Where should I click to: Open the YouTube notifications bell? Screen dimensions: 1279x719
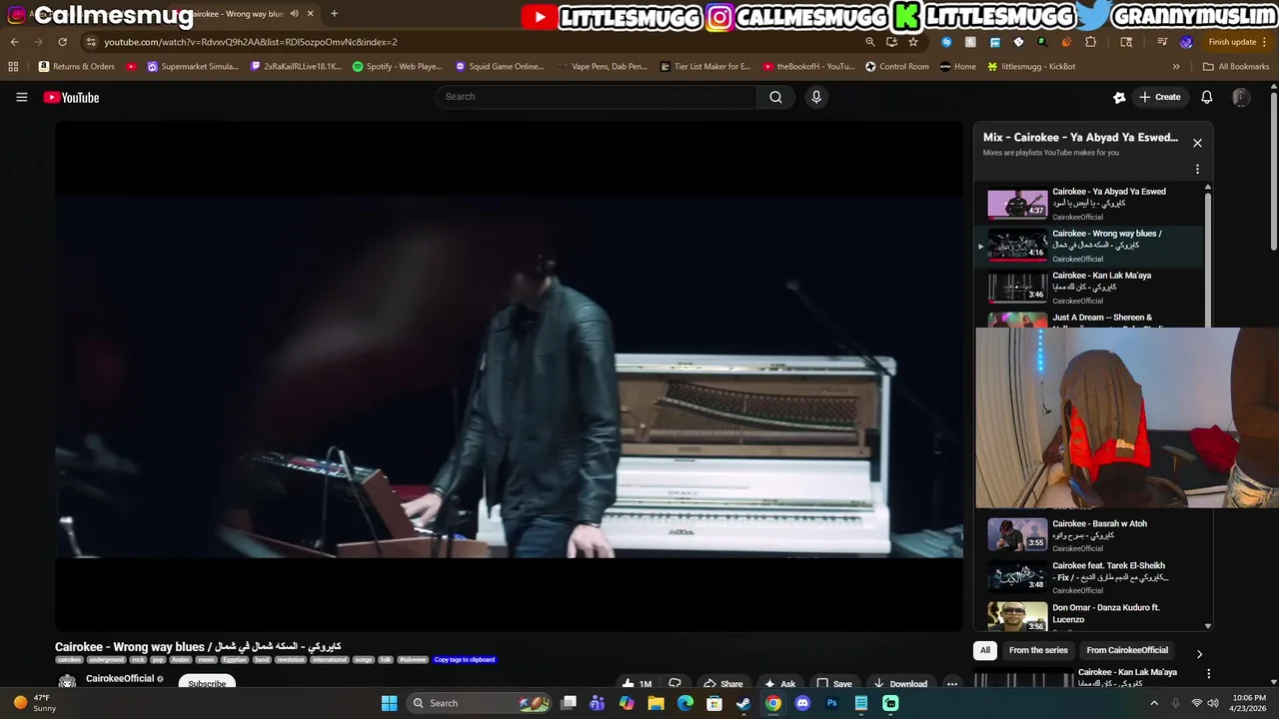coord(1206,97)
